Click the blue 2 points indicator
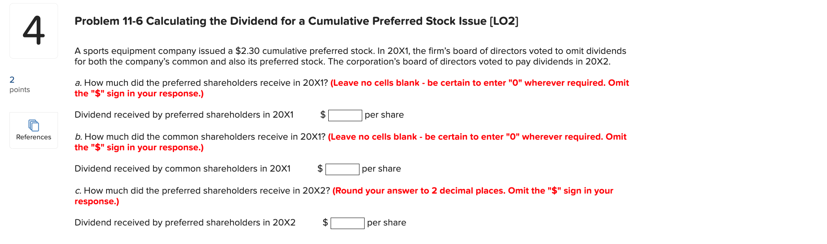 [x=12, y=79]
